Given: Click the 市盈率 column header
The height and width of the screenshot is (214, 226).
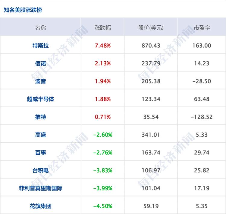Looking at the screenshot, I should point(202,28).
